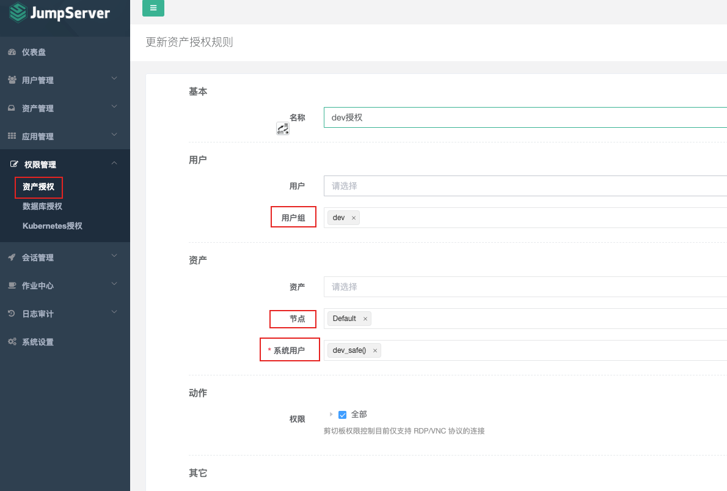Expand 用户管理 chevron arrow

pyautogui.click(x=114, y=78)
